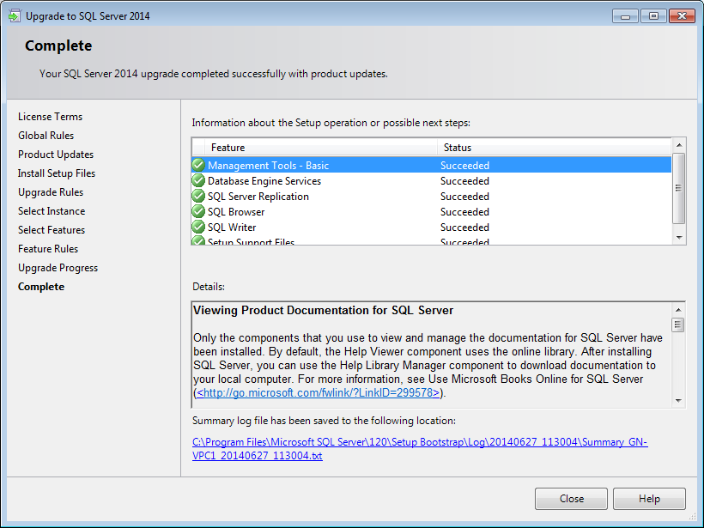Select Upgrade Progress step in sidebar
The width and height of the screenshot is (704, 528).
pos(58,268)
